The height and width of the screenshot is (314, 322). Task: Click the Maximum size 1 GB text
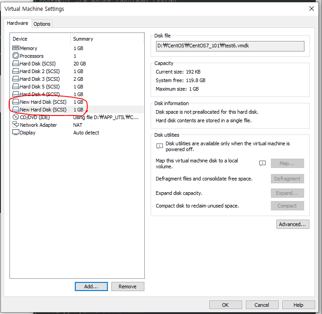177,89
